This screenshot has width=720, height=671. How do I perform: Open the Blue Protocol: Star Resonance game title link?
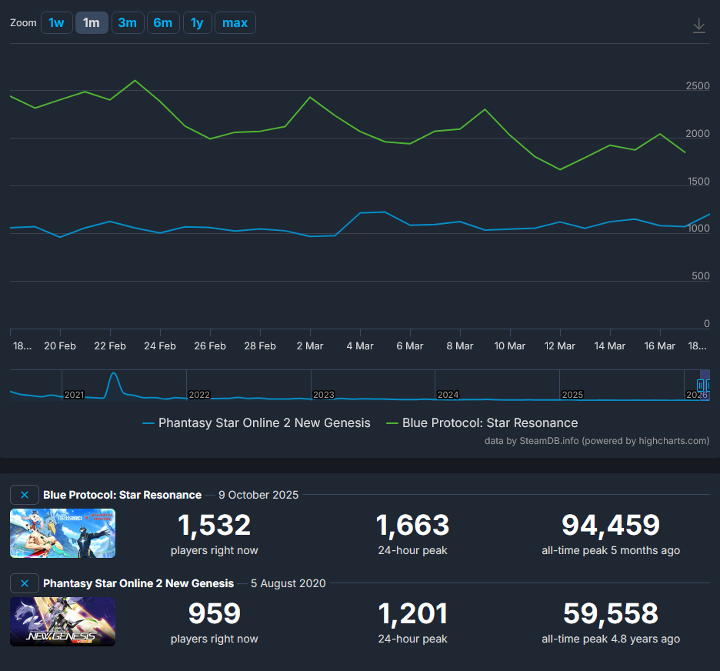pyautogui.click(x=122, y=495)
